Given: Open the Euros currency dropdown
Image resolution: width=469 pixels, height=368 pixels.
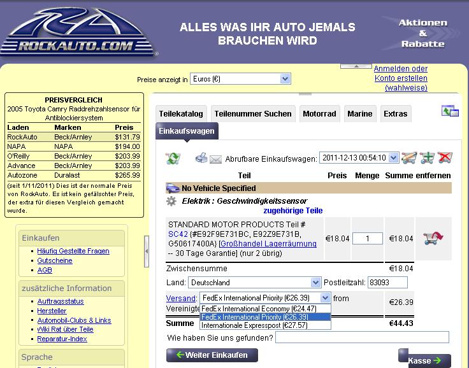Looking at the screenshot, I should 240,79.
